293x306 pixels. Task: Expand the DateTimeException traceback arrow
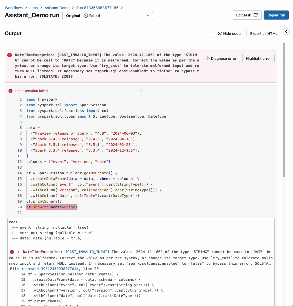[18, 252]
